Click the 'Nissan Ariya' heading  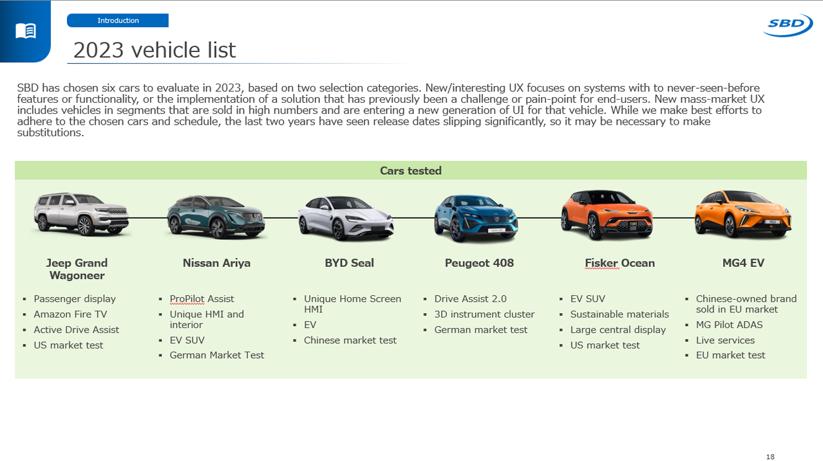pos(216,263)
